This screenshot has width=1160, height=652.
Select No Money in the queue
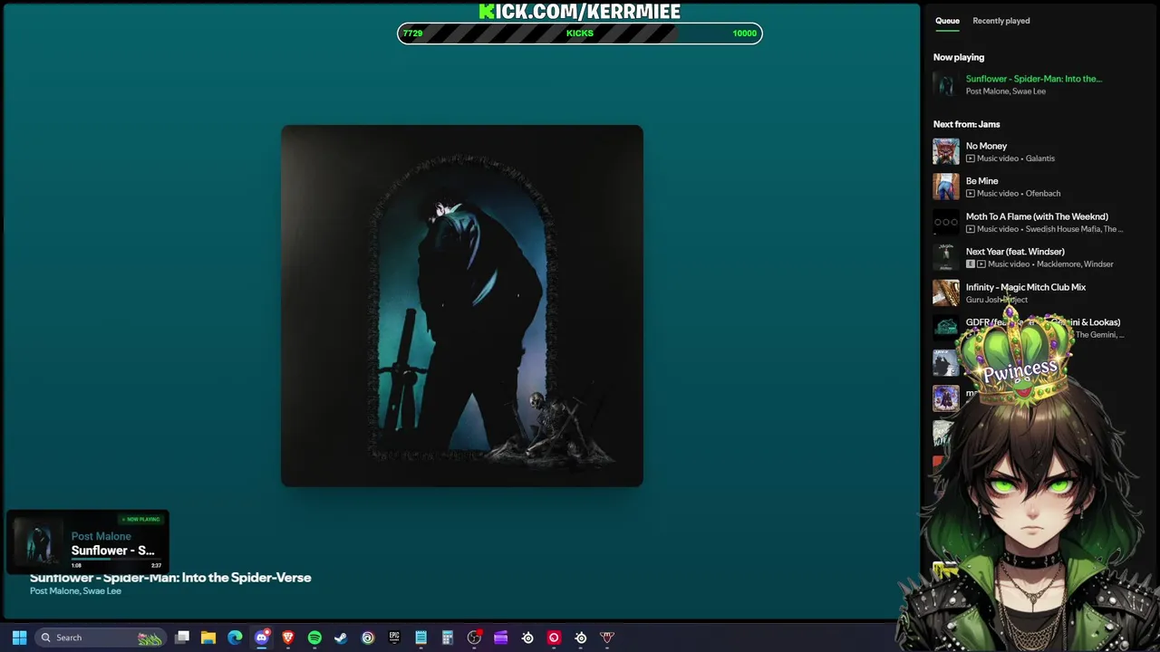(x=986, y=146)
